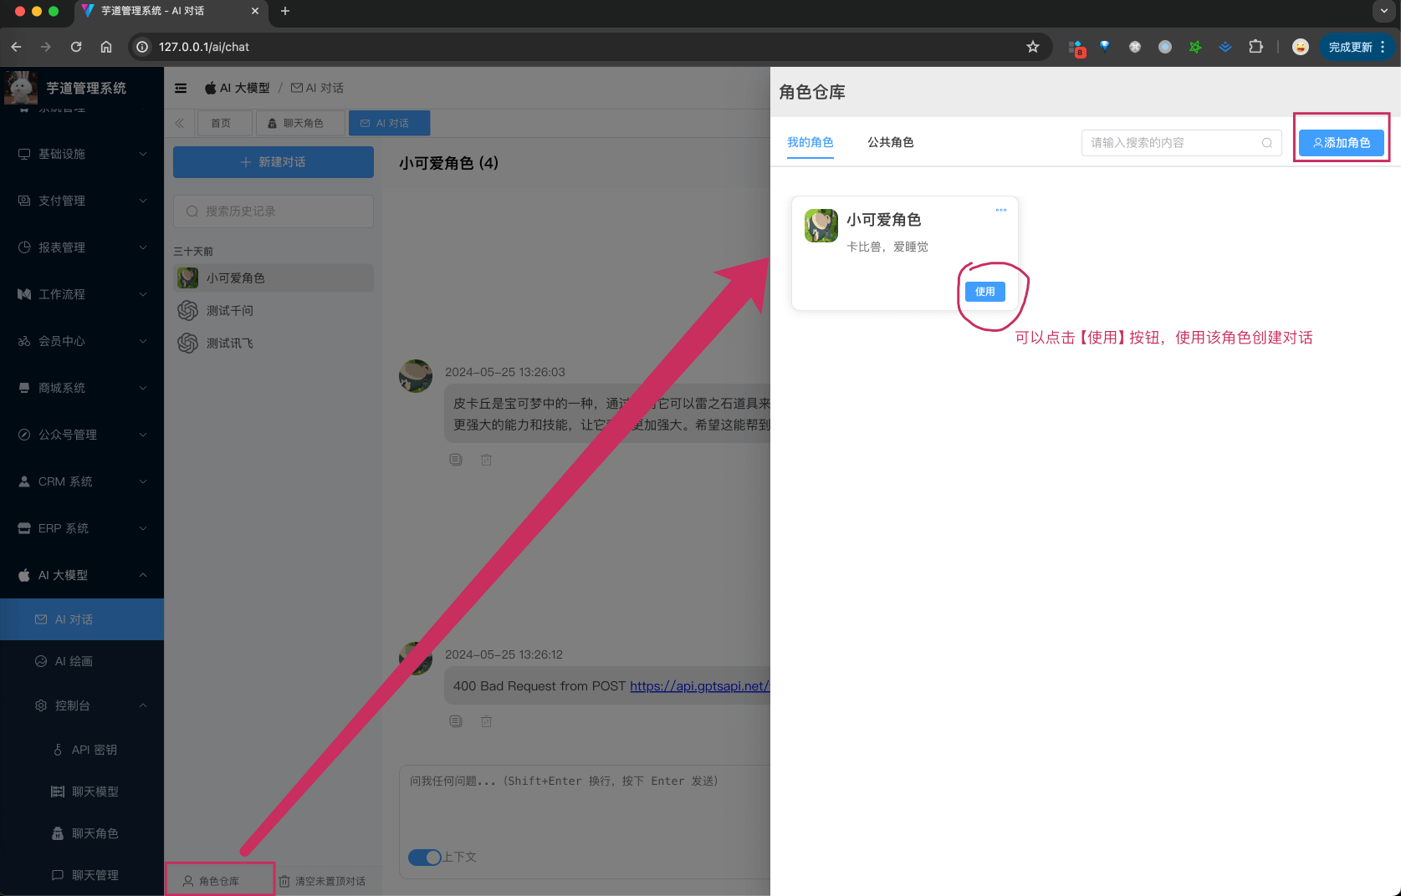Open the 聊天角色 tab at the top

tap(300, 123)
